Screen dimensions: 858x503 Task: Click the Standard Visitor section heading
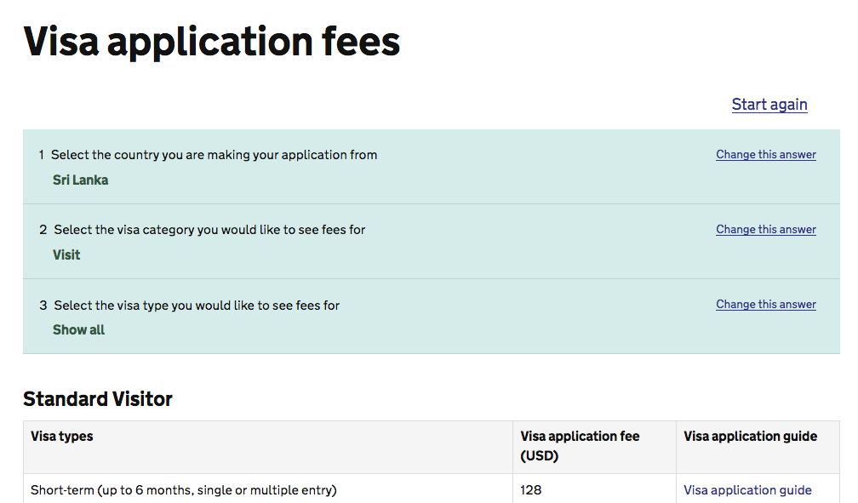click(x=98, y=398)
